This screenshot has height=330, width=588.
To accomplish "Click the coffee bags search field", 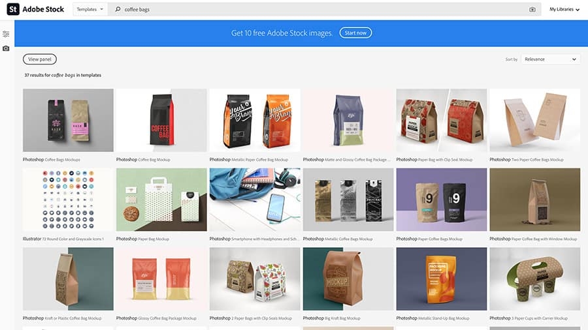I will (x=324, y=9).
